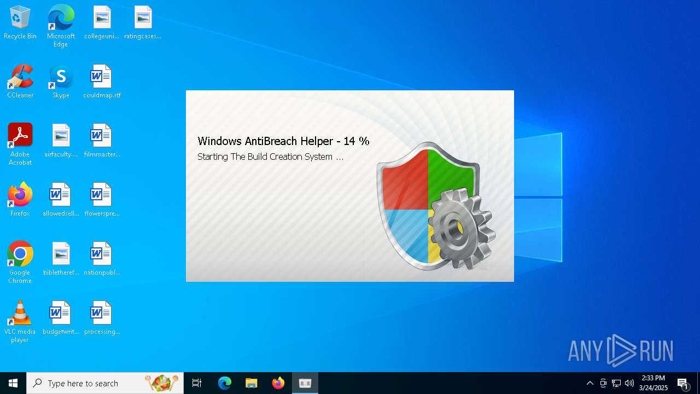Show hidden system tray icons
Image resolution: width=700 pixels, height=394 pixels.
590,383
